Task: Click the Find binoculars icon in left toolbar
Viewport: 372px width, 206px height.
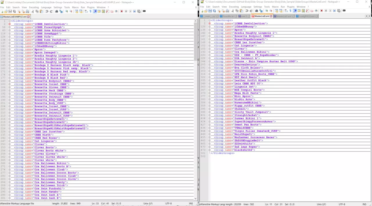Action: [x=57, y=11]
